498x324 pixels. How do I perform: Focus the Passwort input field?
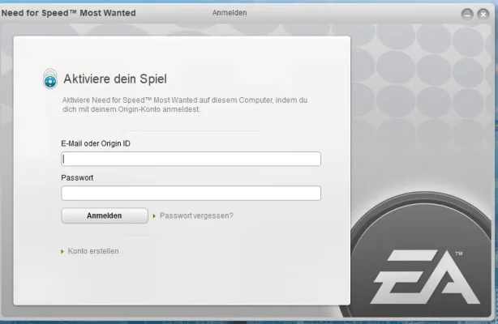pyautogui.click(x=191, y=193)
